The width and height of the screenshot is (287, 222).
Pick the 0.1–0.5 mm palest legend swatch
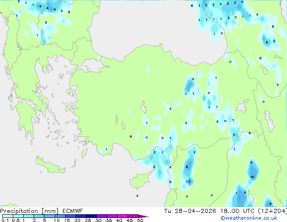(x=8, y=216)
